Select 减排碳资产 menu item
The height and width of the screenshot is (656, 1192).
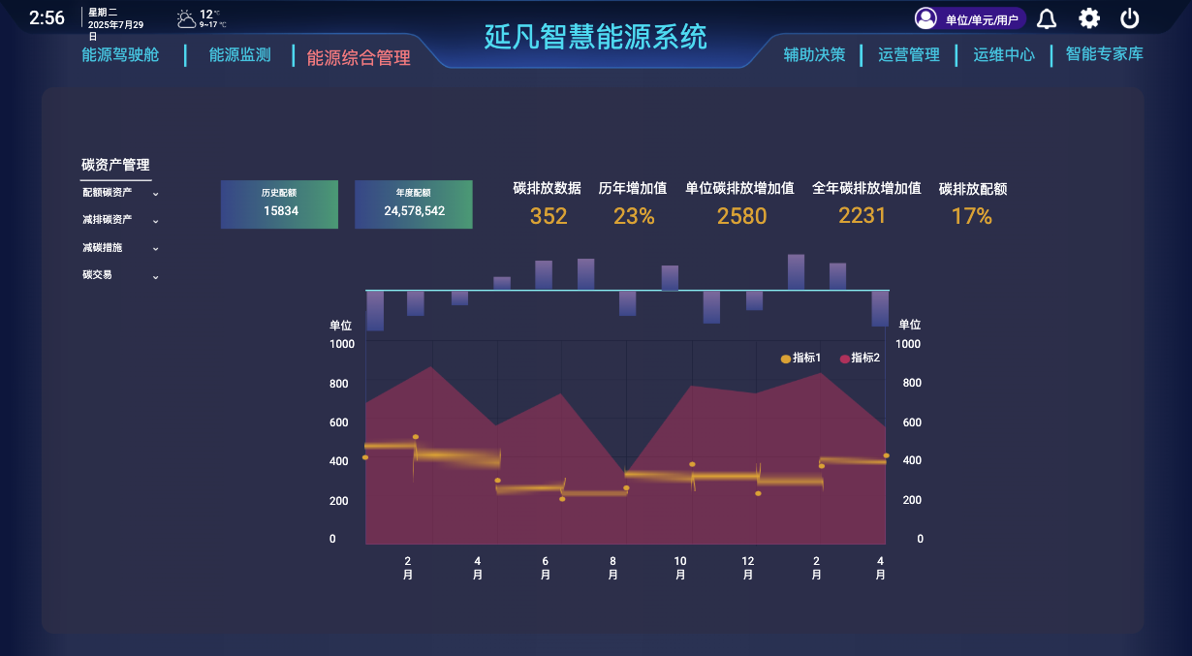click(108, 220)
